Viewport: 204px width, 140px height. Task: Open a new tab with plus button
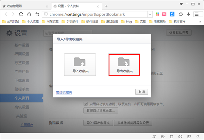(x=106, y=6)
